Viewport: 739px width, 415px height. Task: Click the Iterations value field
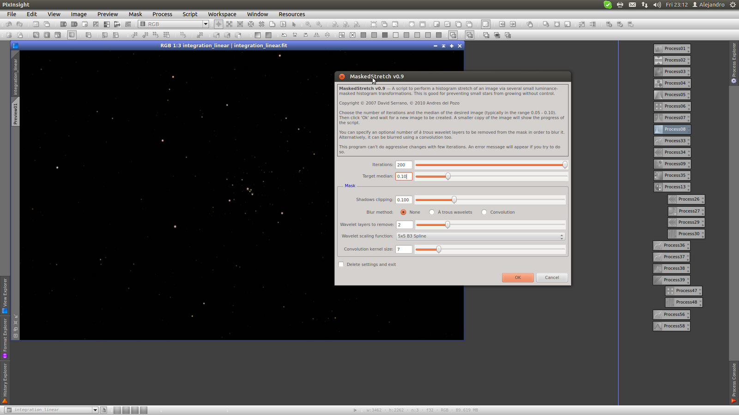(x=404, y=165)
